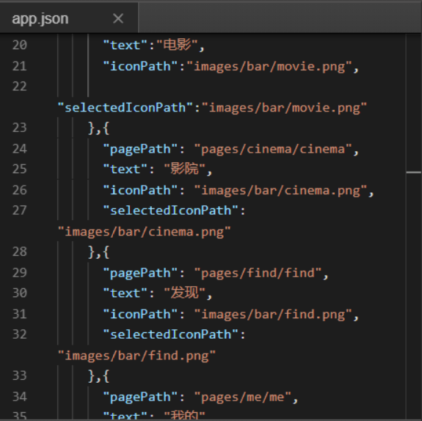Click the "text" key on line 30
This screenshot has width=422, height=421.
pyautogui.click(x=125, y=293)
